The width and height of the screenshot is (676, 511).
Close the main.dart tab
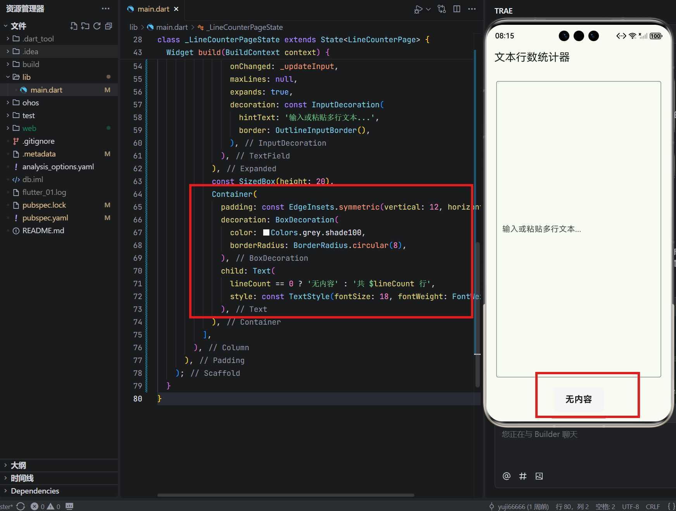pos(176,9)
